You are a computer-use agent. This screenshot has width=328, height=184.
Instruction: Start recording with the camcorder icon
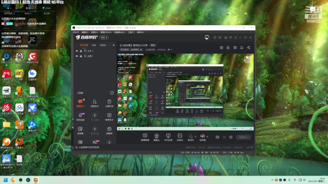point(218,137)
